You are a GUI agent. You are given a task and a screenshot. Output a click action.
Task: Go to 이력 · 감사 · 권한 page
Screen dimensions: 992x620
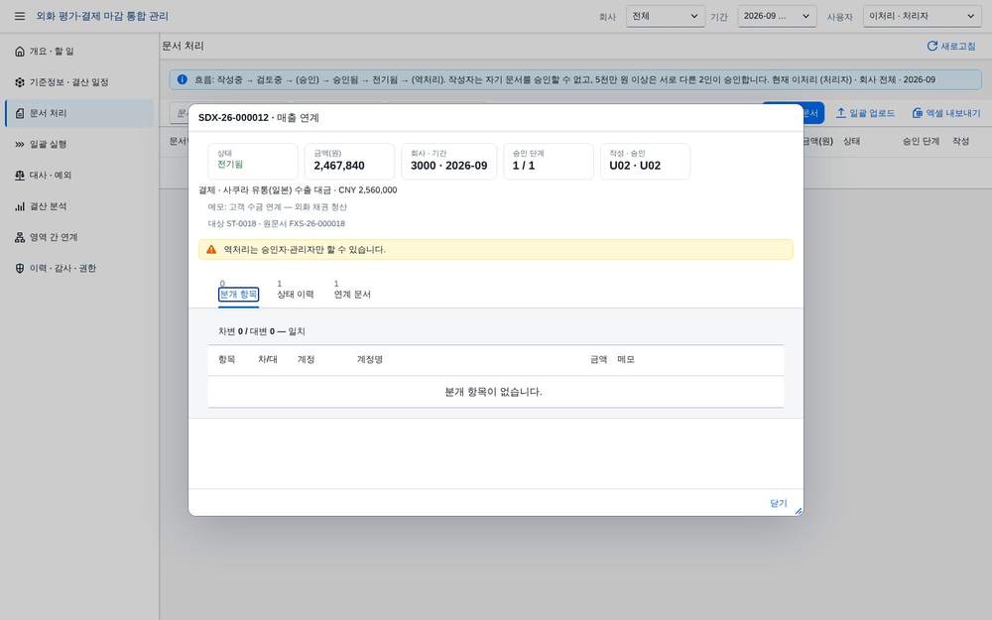coord(79,268)
